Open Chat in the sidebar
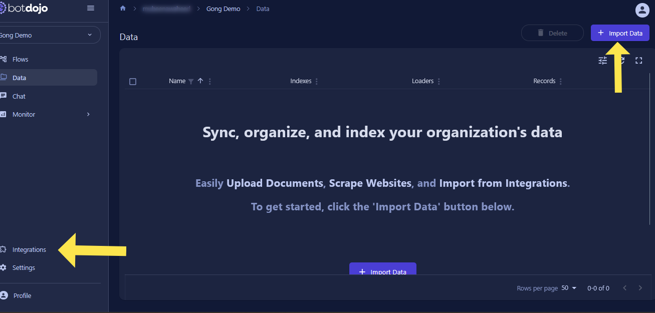The image size is (655, 313). pyautogui.click(x=19, y=96)
